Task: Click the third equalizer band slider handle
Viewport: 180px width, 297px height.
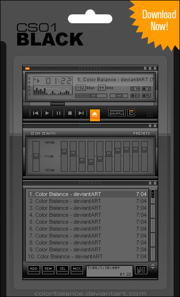Action: pyautogui.click(x=82, y=160)
